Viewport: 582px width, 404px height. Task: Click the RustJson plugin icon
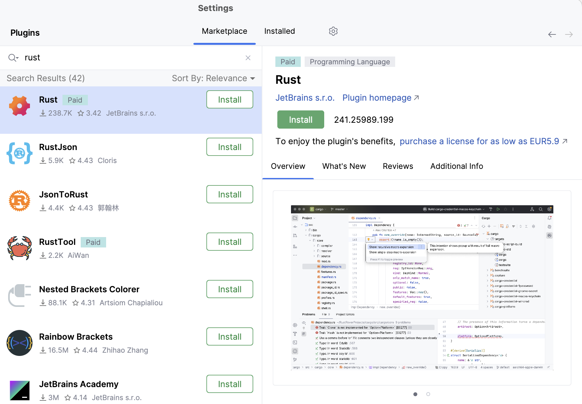(x=19, y=153)
